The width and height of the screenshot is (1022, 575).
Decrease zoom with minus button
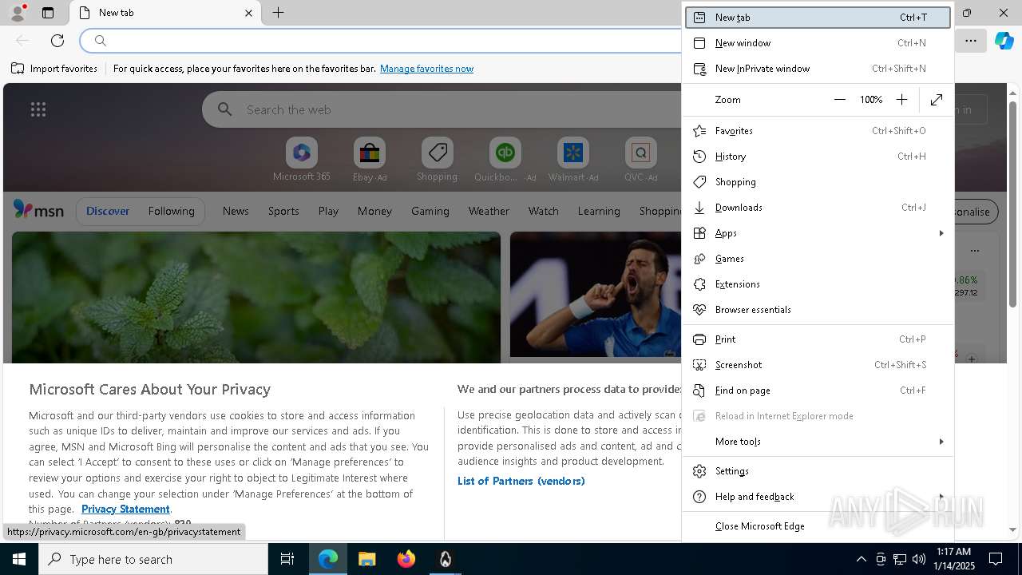(x=839, y=100)
